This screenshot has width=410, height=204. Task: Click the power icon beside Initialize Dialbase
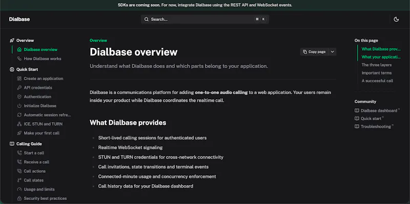pos(19,106)
